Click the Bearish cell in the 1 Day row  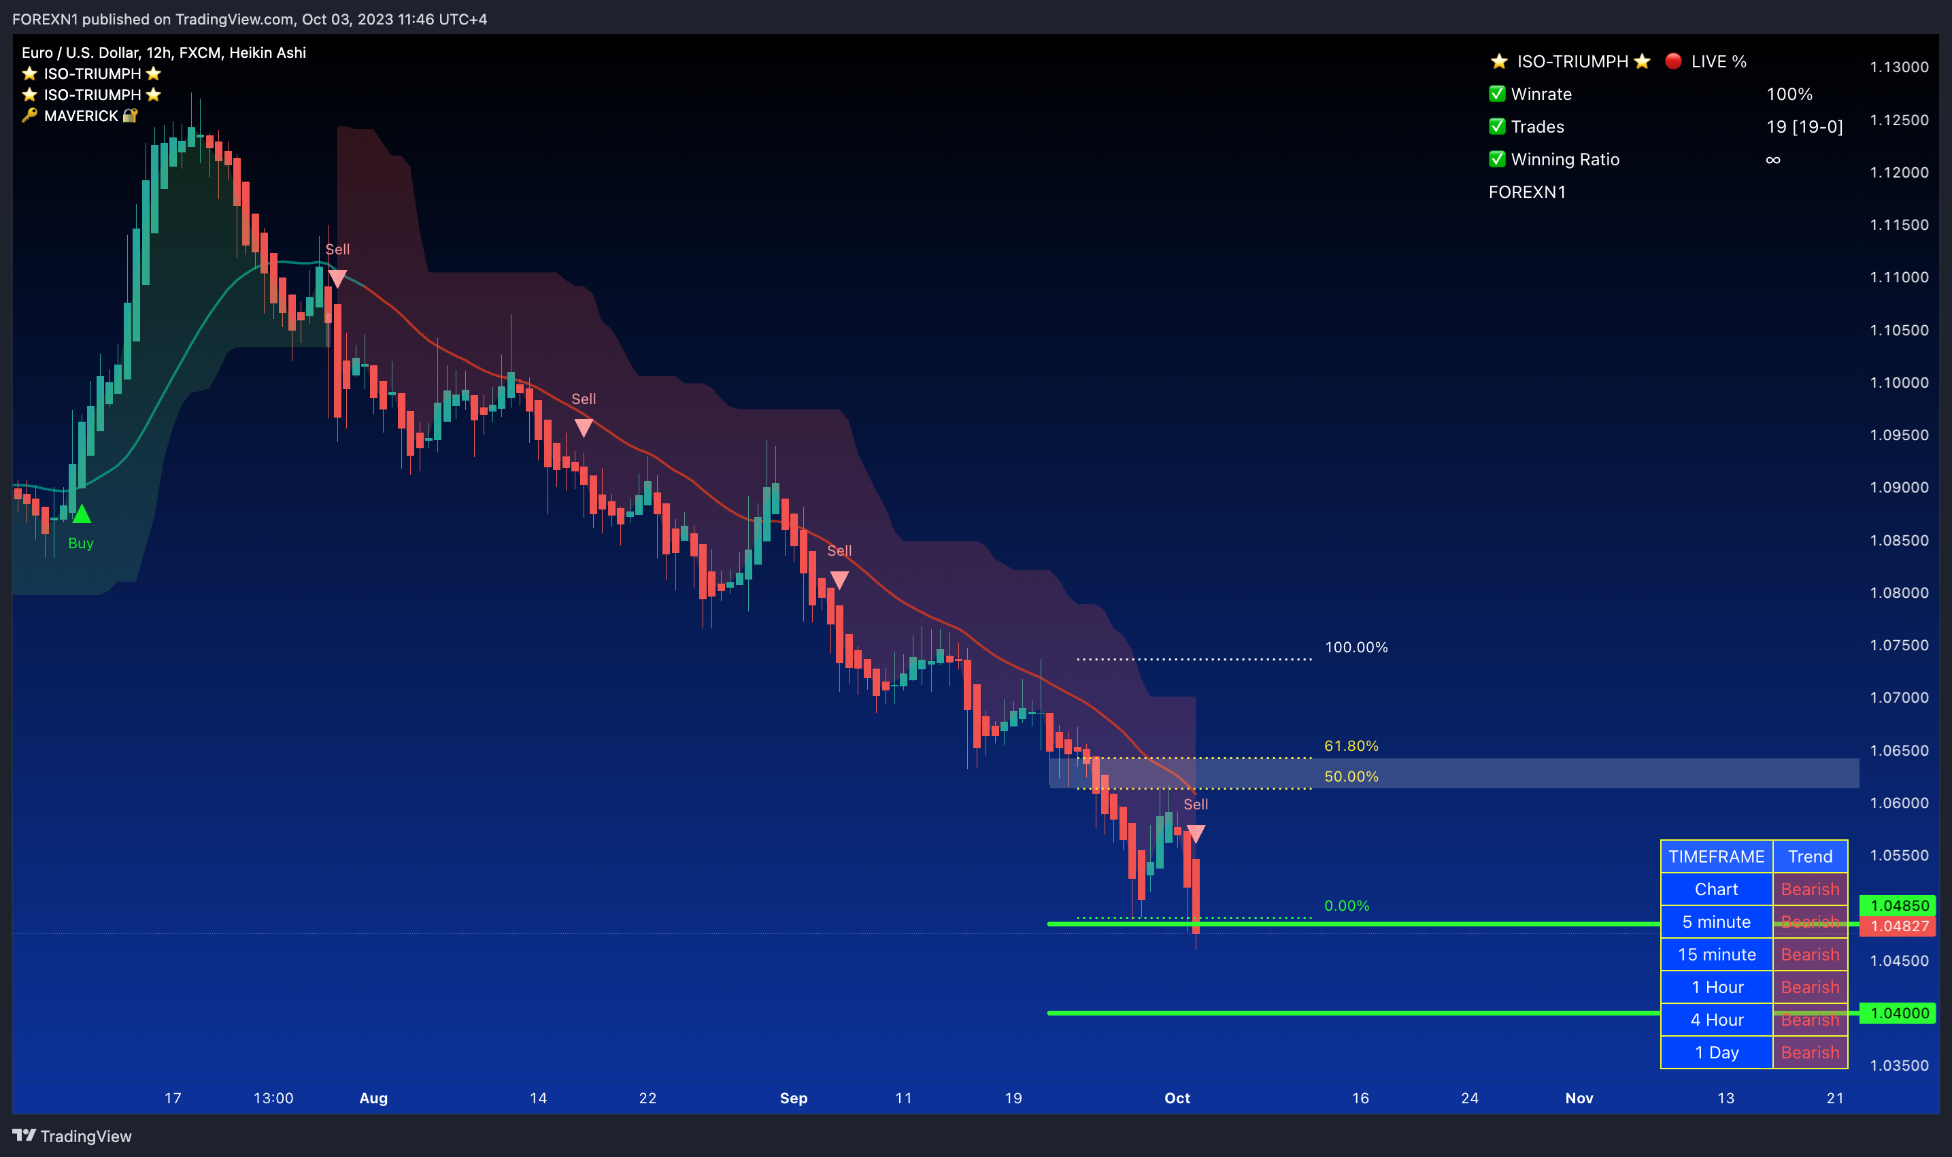click(1810, 1052)
